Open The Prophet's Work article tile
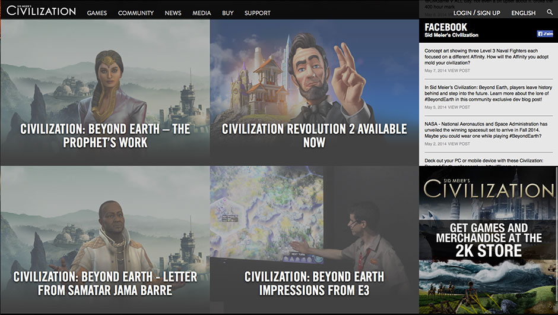The height and width of the screenshot is (315, 558). (x=105, y=92)
